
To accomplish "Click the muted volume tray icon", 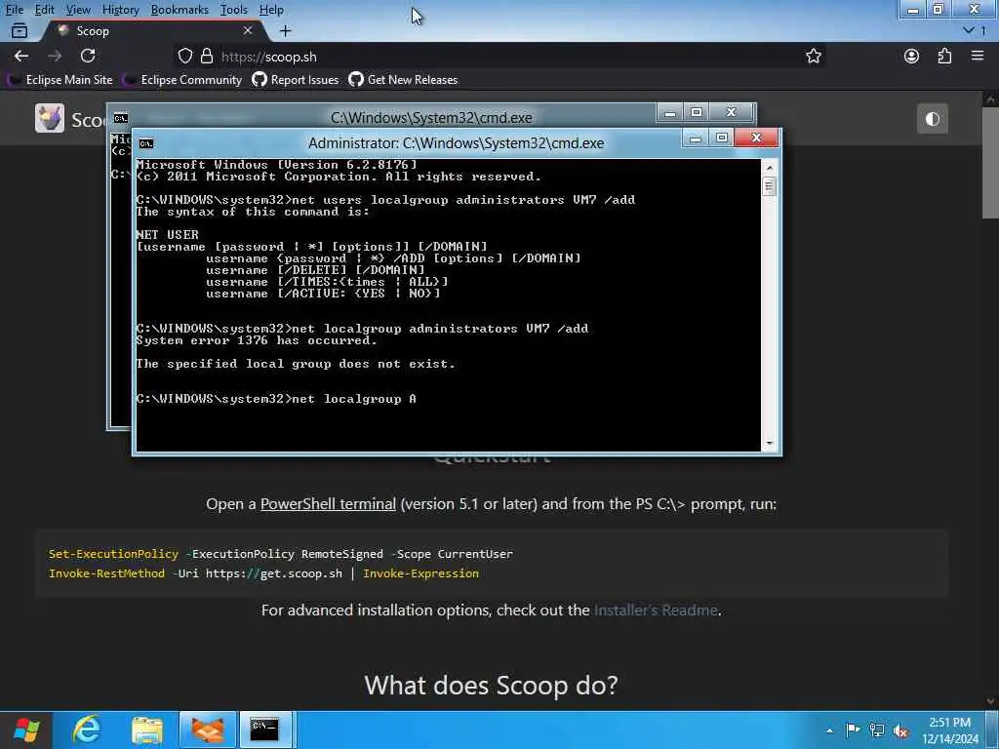I will [900, 731].
